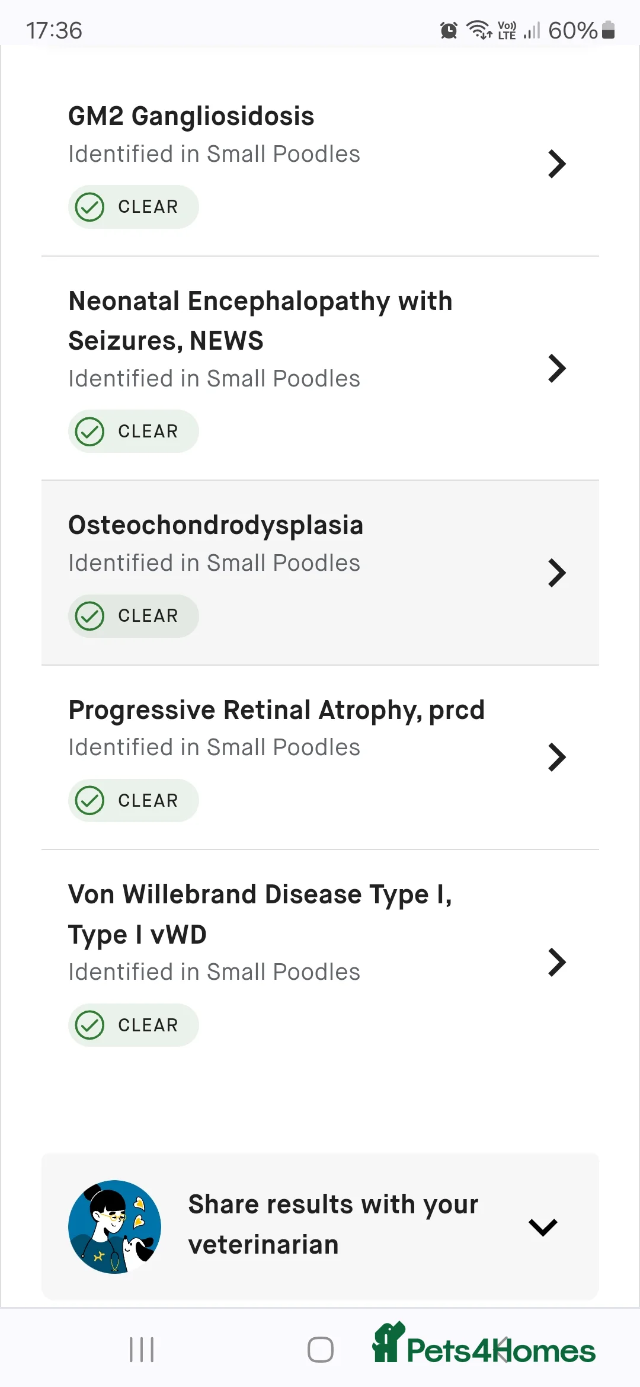Open Osteochondrodysplasia details arrow
The width and height of the screenshot is (640, 1387).
point(556,573)
